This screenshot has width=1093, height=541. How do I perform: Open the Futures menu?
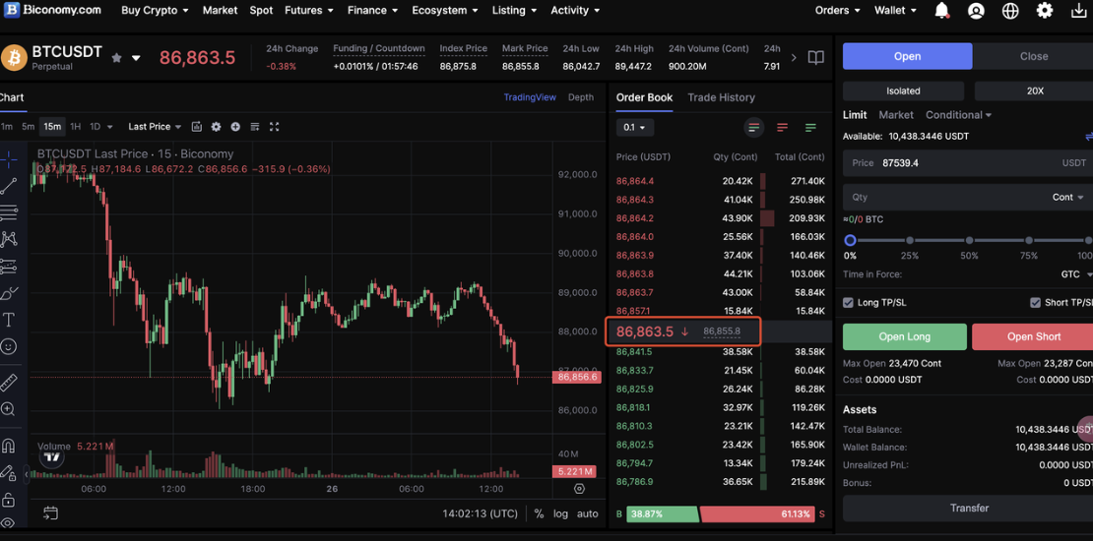[308, 11]
